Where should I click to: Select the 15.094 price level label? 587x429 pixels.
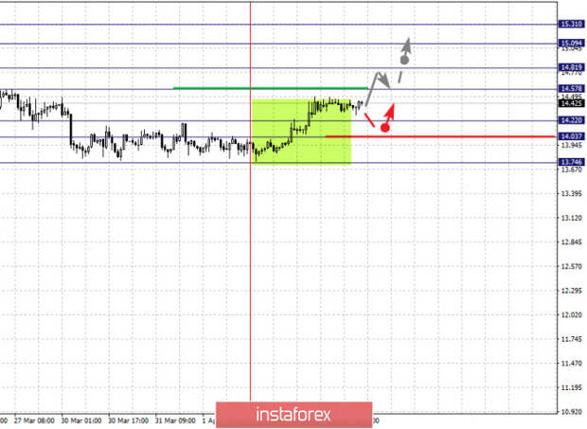(571, 44)
